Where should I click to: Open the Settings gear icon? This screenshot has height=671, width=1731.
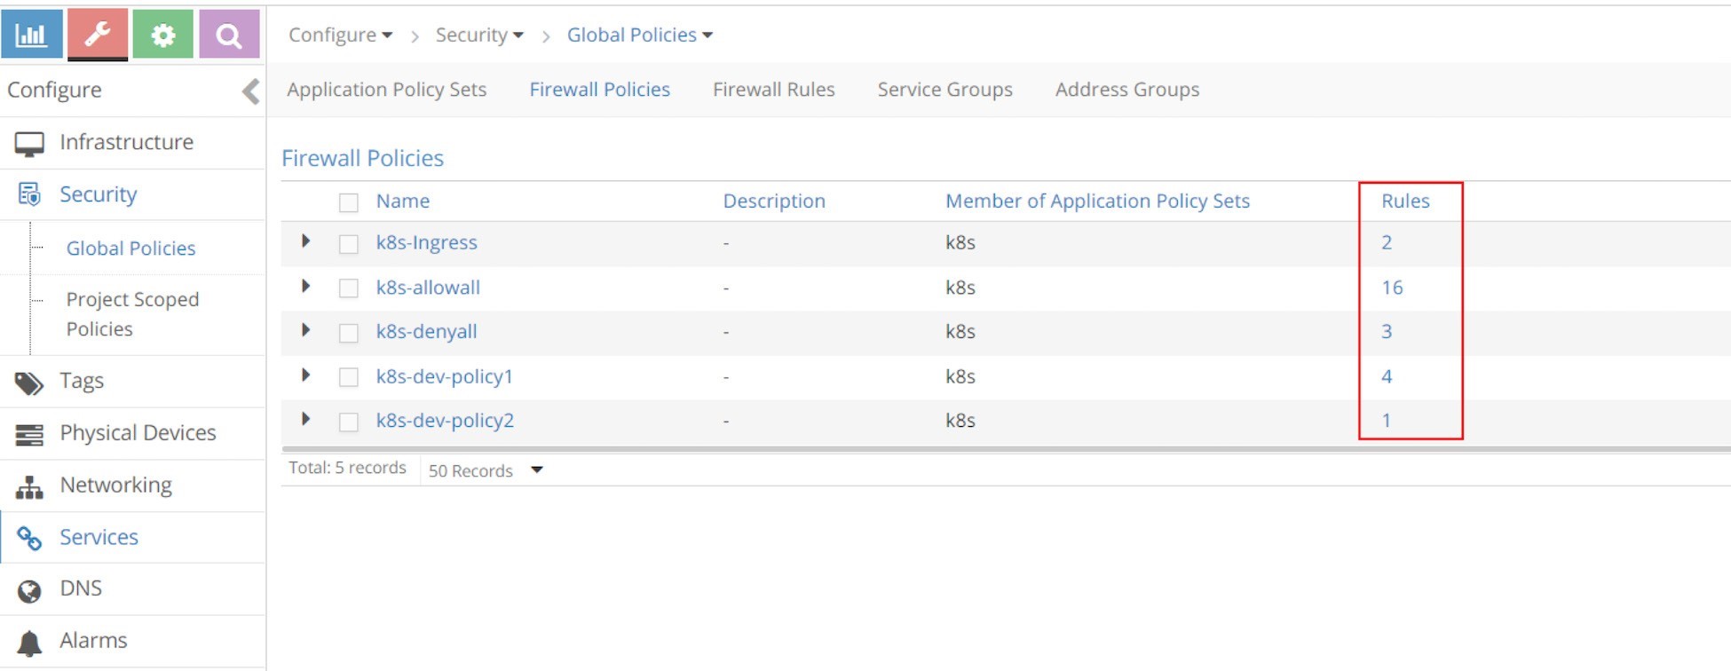tap(162, 34)
